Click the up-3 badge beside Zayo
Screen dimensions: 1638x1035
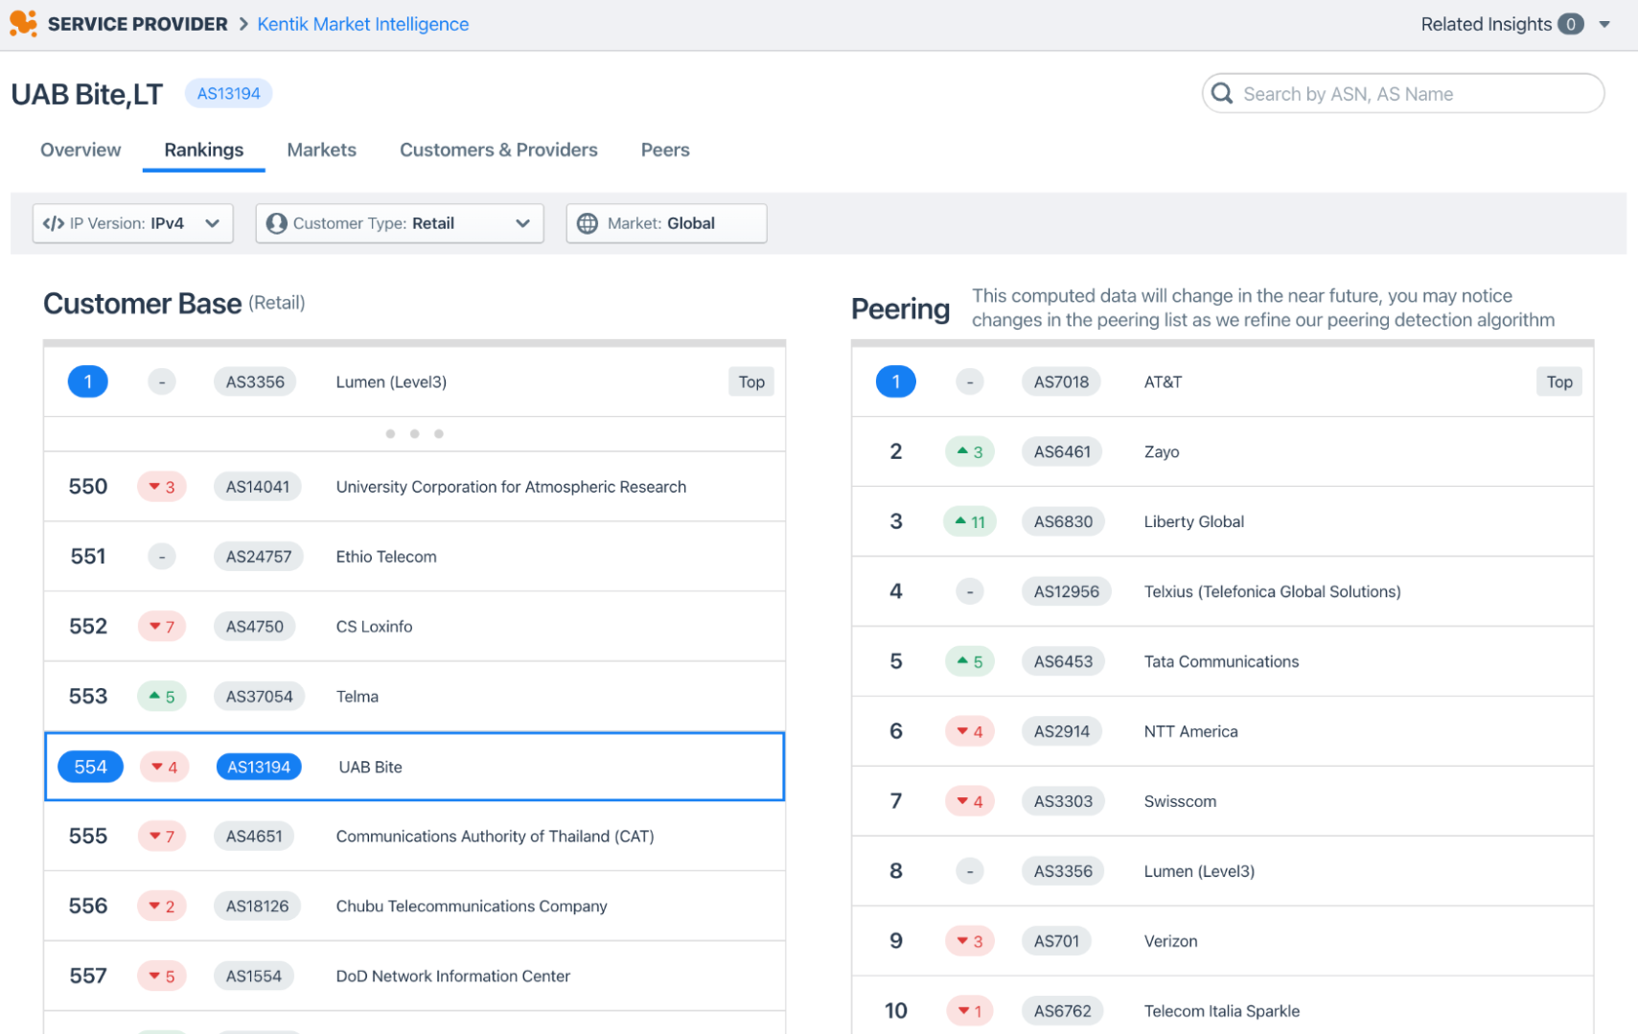coord(969,451)
